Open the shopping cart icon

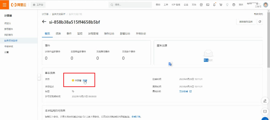220,5
